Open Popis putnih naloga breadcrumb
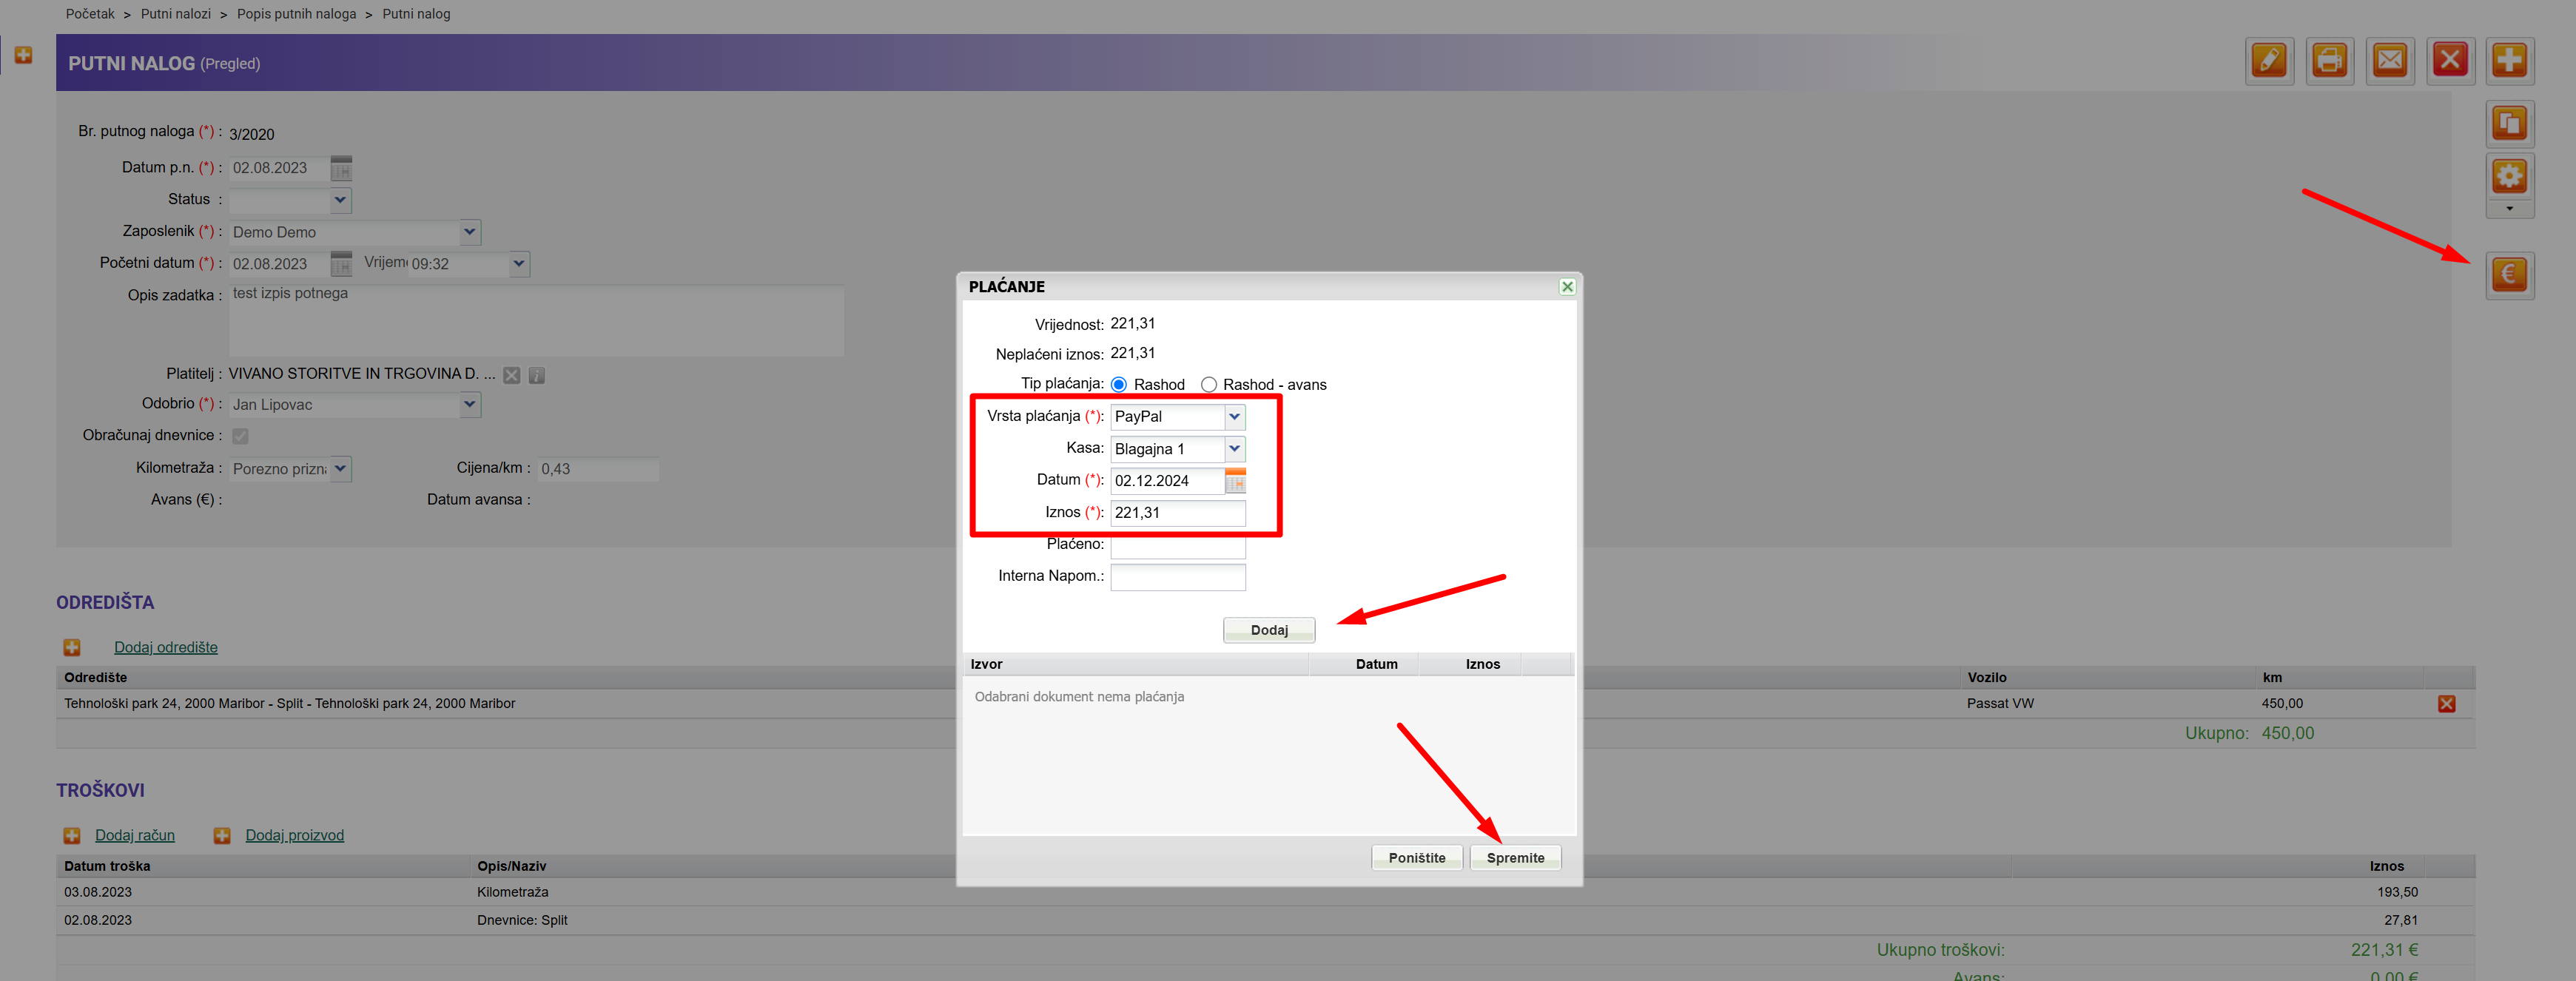This screenshot has width=2576, height=981. pos(296,14)
